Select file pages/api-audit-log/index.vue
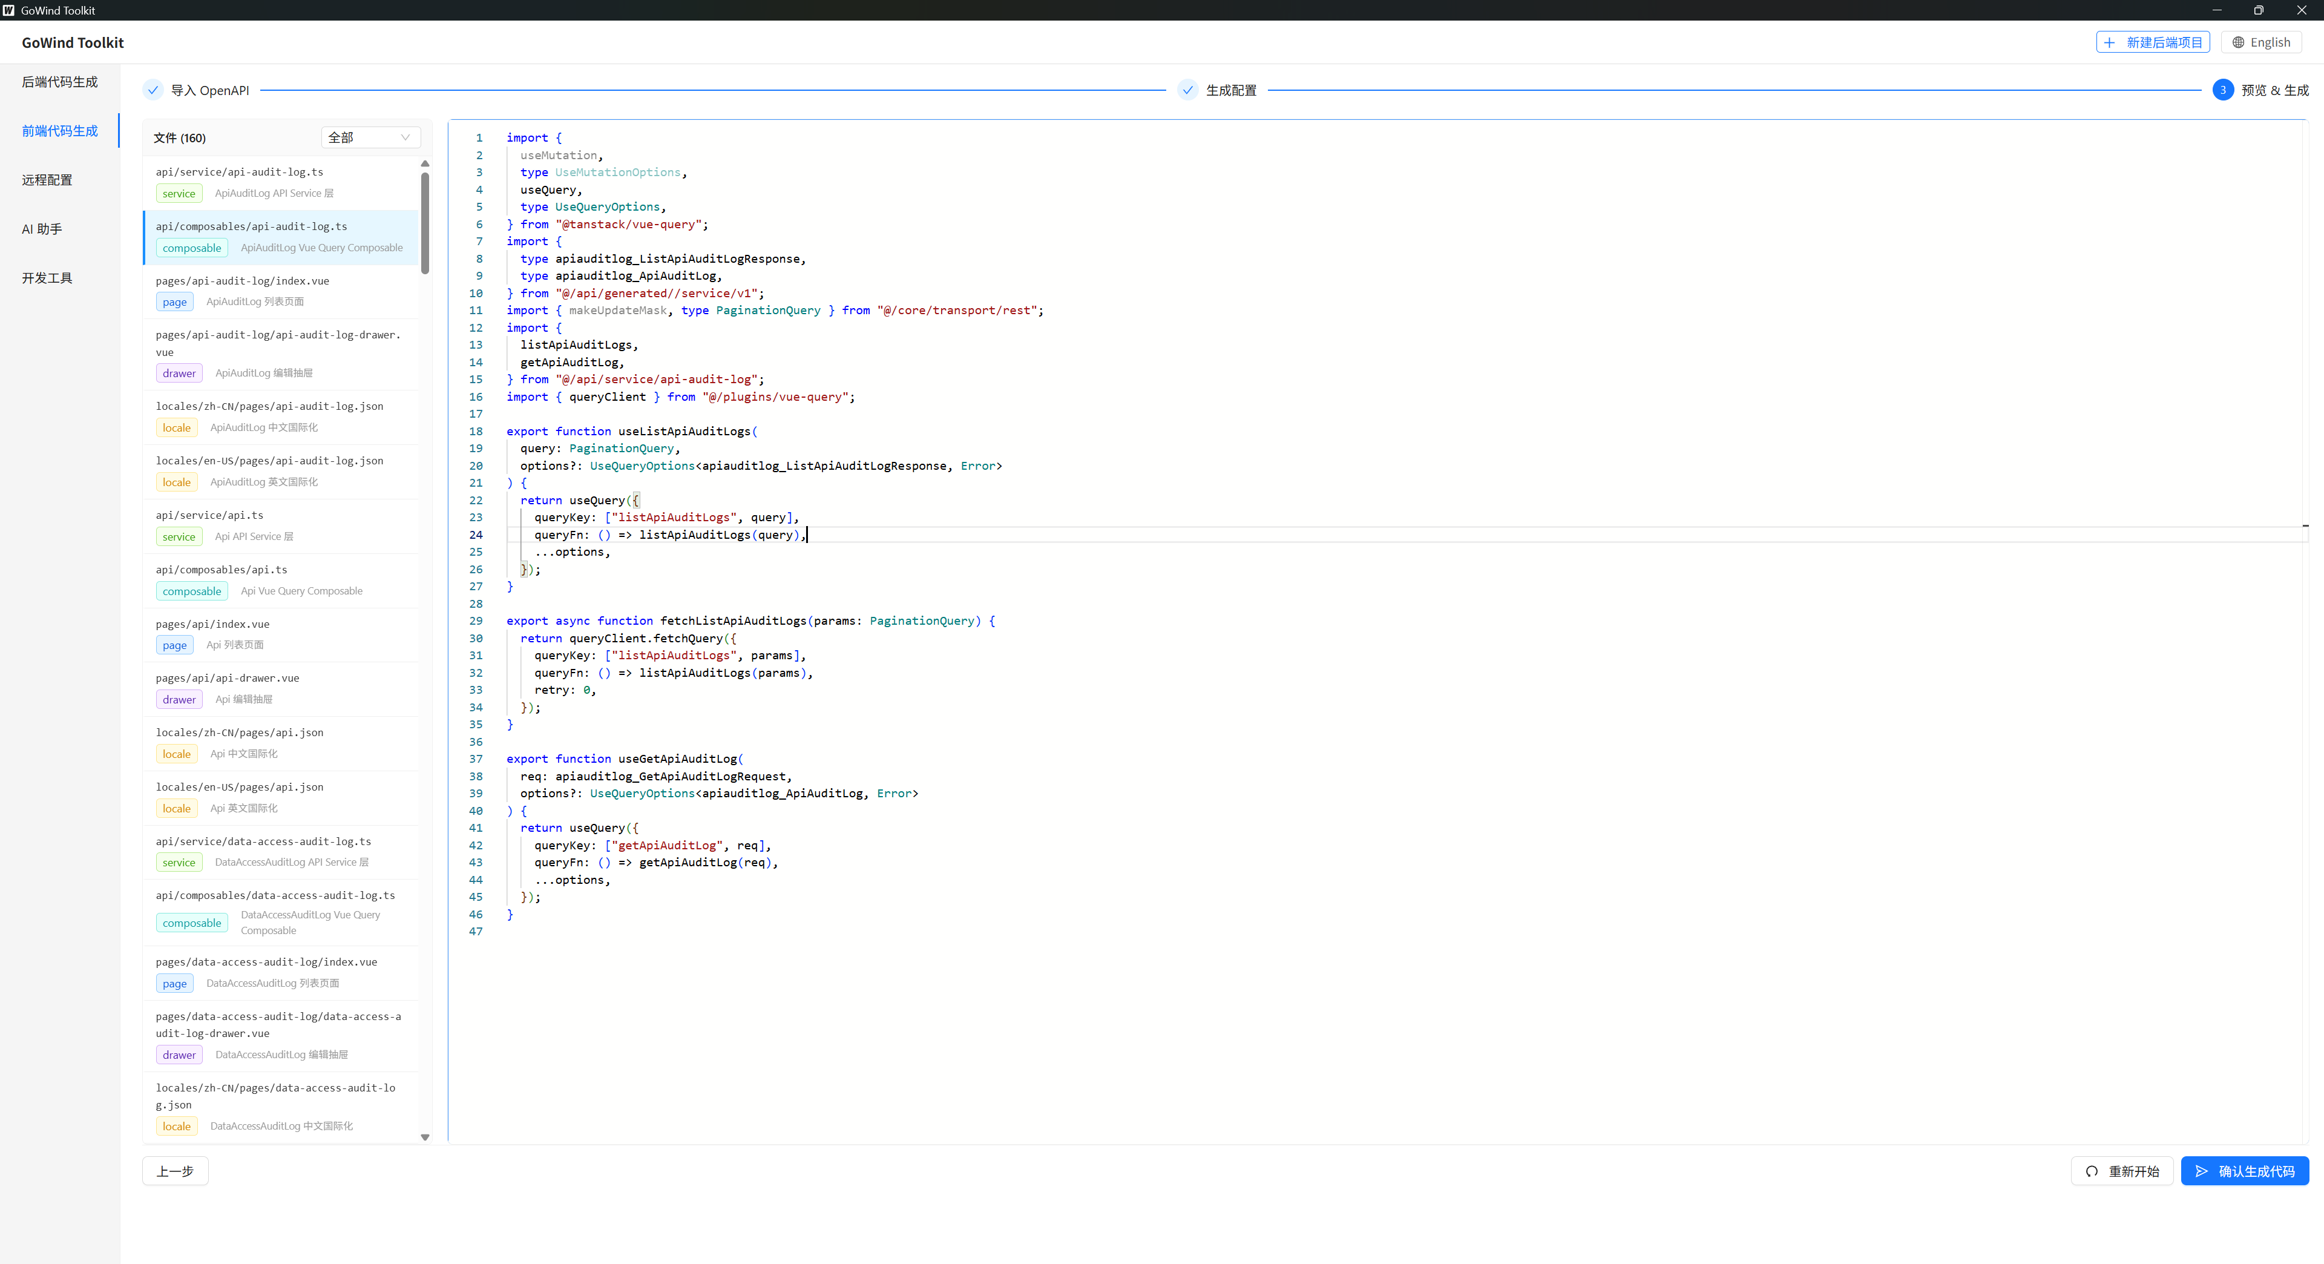2324x1264 pixels. coord(281,291)
